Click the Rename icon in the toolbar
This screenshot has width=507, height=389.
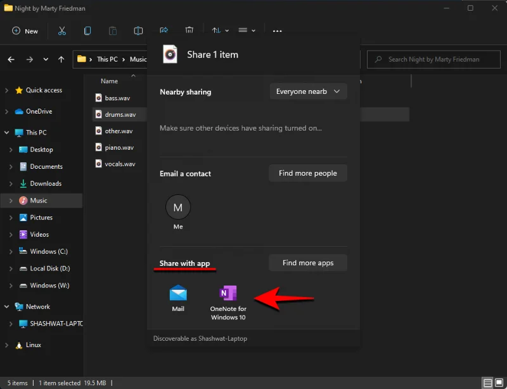(x=138, y=30)
